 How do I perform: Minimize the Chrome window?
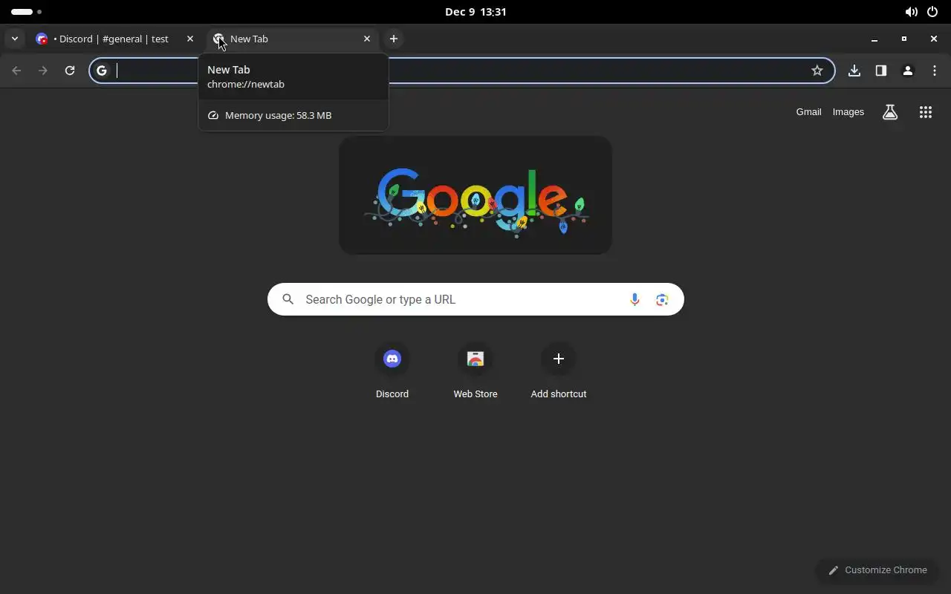tap(874, 39)
